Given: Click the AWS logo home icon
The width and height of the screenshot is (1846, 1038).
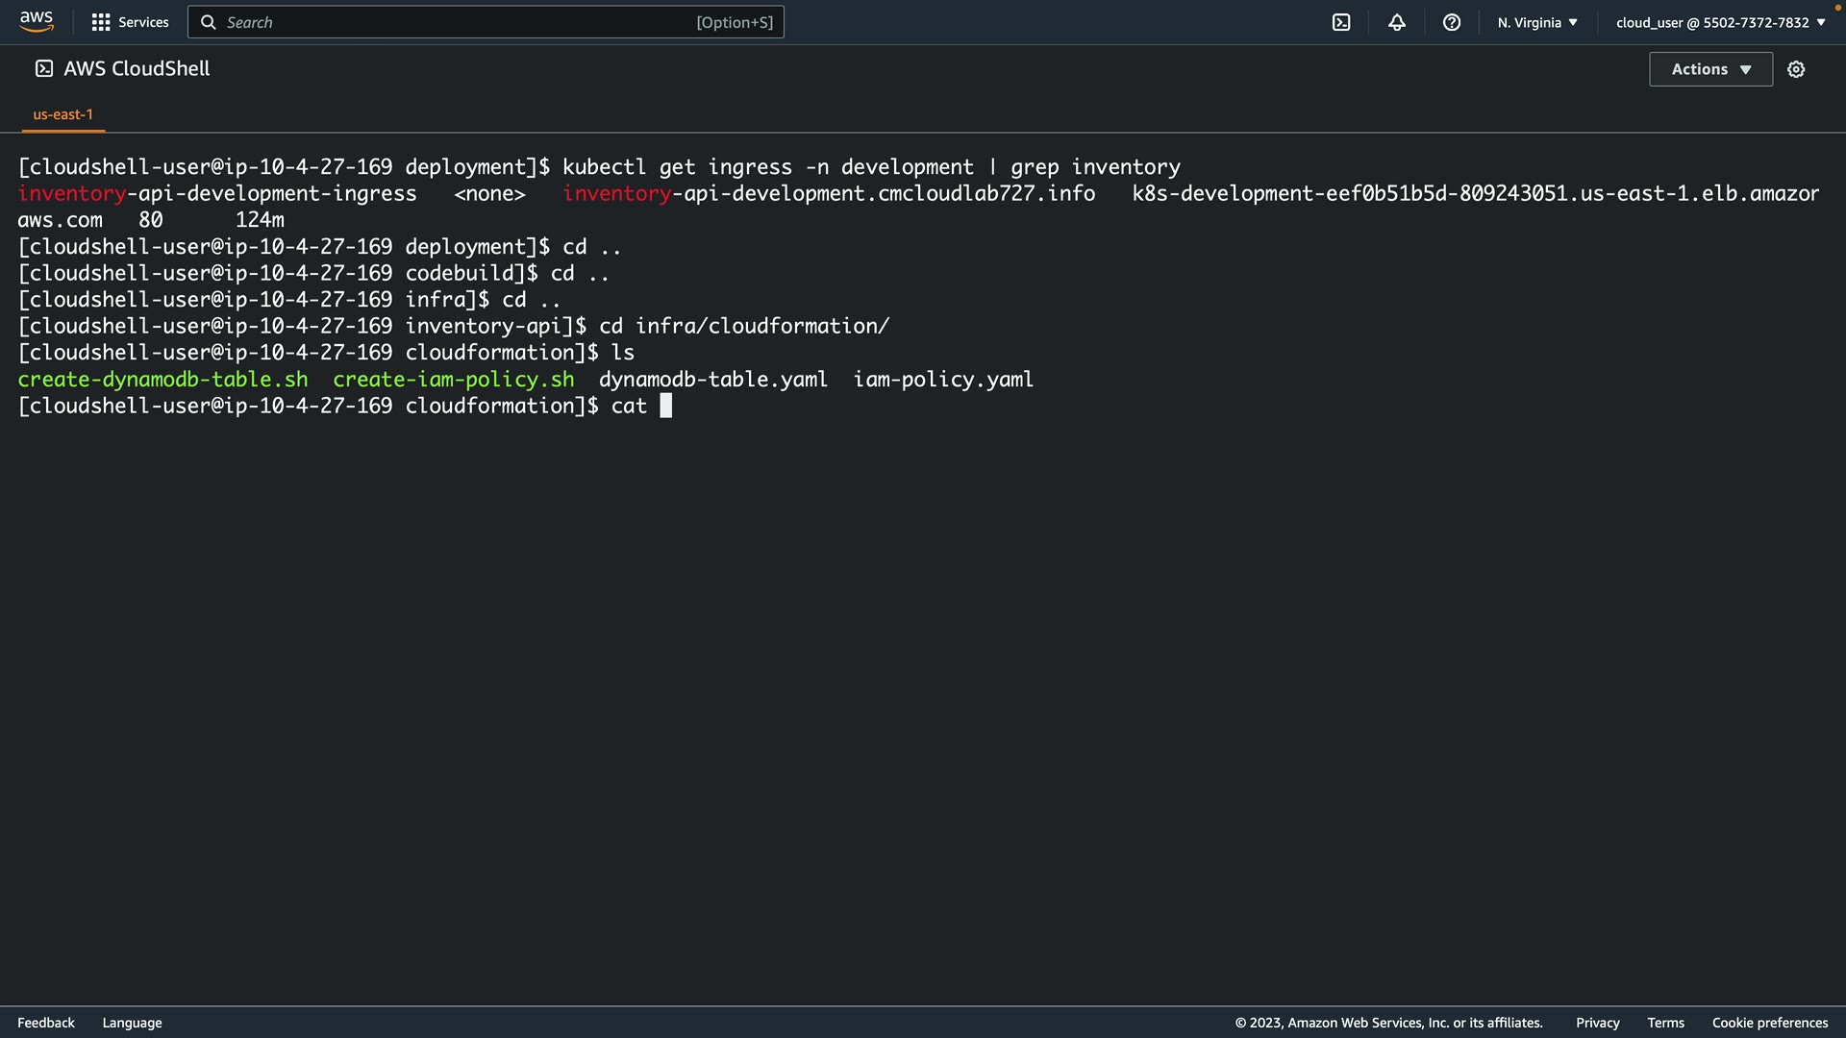Looking at the screenshot, I should coord(37,21).
